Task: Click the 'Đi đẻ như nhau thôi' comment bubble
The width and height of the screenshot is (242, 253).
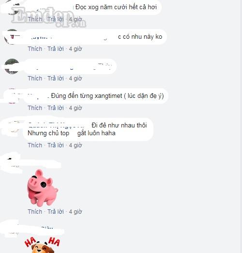Action: [x=88, y=129]
